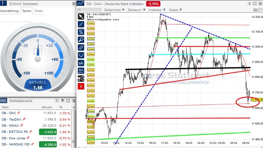
Task: Click the pencil icon next to DB - DAX
Action: tap(19, 113)
